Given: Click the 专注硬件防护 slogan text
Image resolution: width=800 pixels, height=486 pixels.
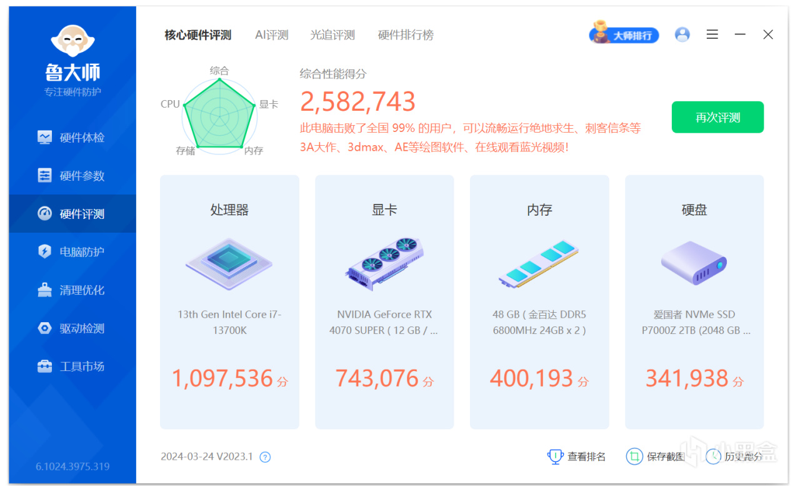Looking at the screenshot, I should [72, 92].
